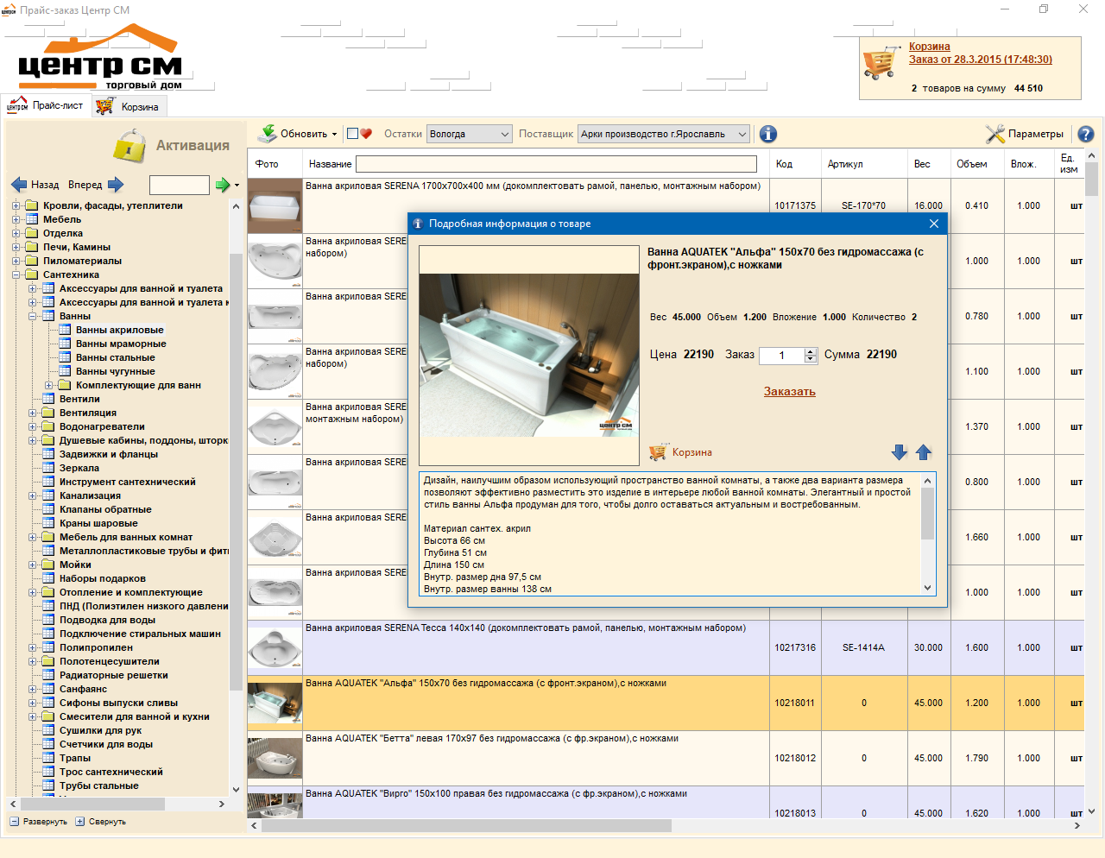The width and height of the screenshot is (1105, 858).
Task: Open the Корзина link in the cart panel
Action: click(x=929, y=47)
